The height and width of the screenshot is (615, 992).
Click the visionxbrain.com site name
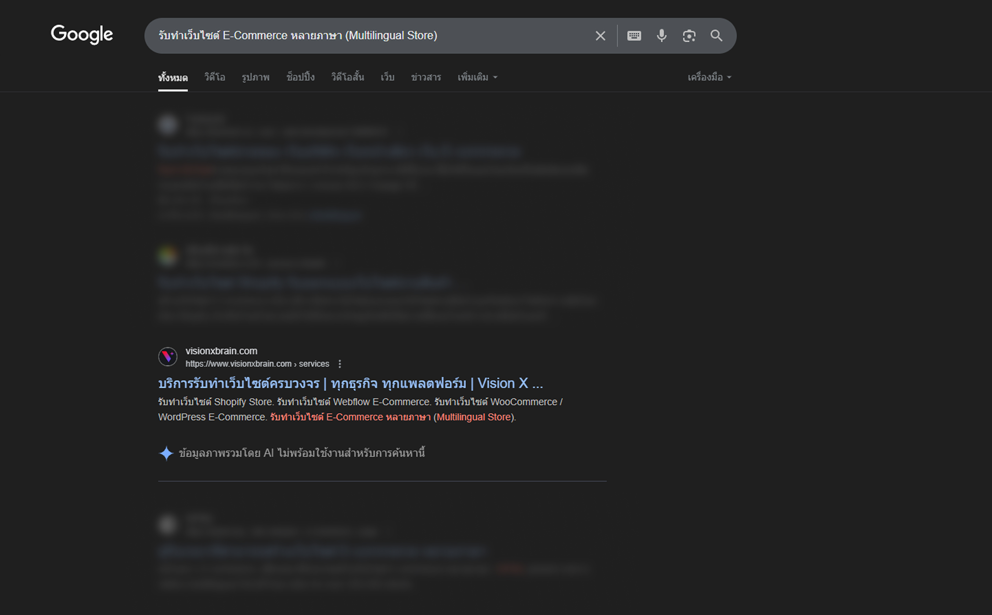point(221,351)
